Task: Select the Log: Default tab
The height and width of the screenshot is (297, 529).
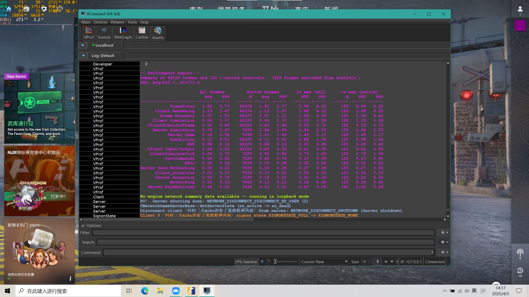Action: (x=102, y=55)
